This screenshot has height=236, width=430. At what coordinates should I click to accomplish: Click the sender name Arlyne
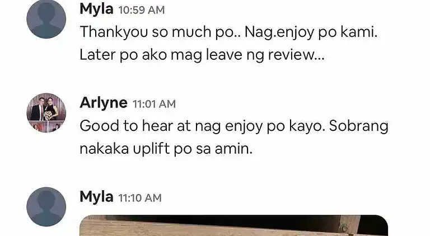pos(104,103)
